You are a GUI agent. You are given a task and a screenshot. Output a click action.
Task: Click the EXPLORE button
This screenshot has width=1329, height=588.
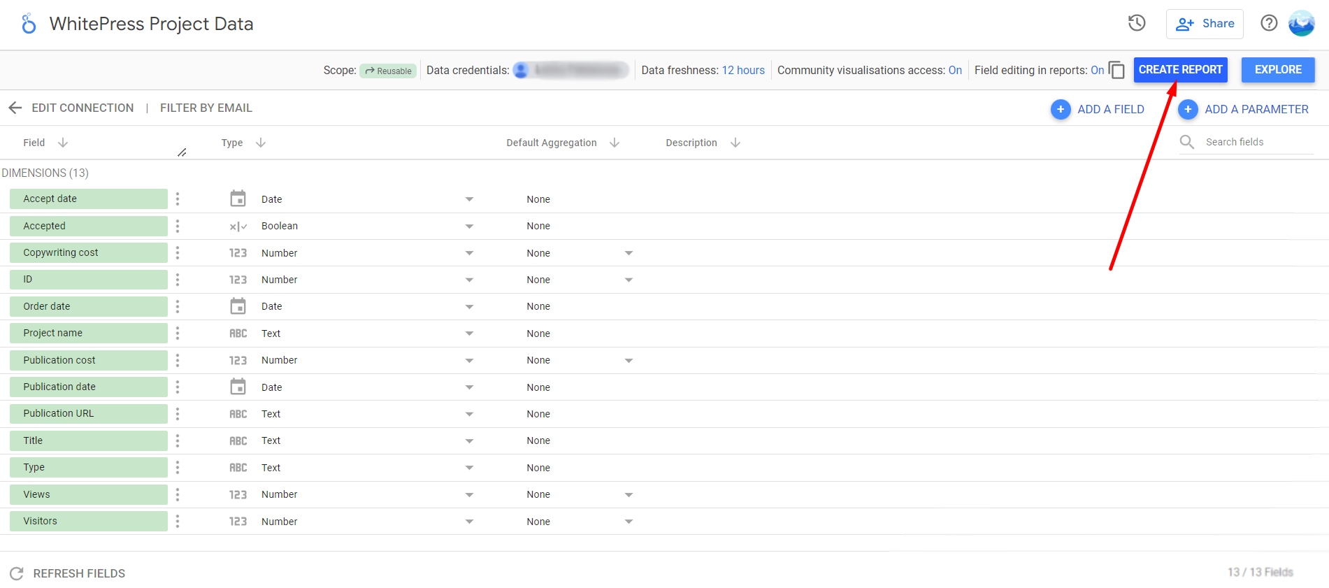point(1278,70)
